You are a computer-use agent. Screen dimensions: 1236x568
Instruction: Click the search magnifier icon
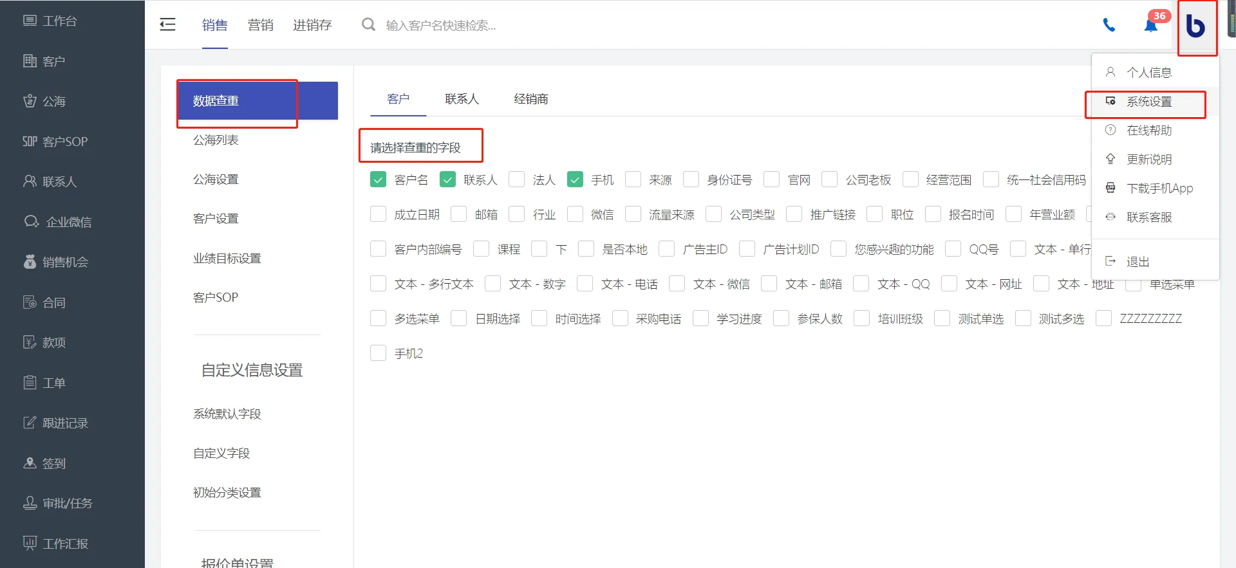point(368,25)
